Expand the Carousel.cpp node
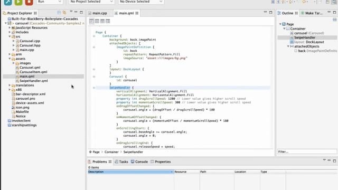The width and height of the screenshot is (338, 190). coord(14,41)
